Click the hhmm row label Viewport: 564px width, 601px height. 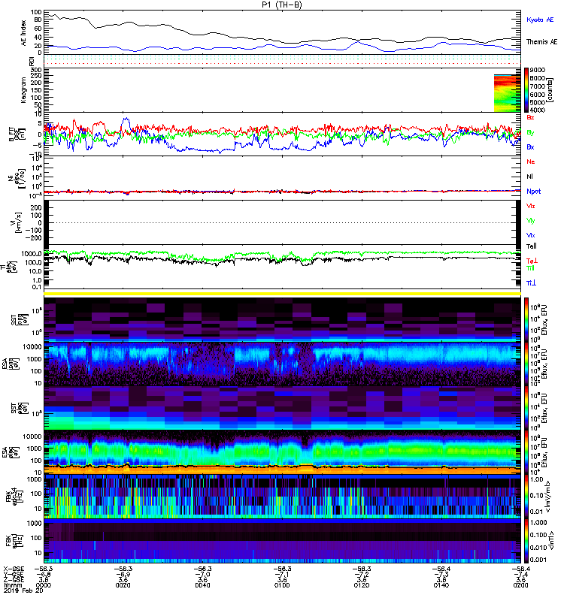coord(12,585)
